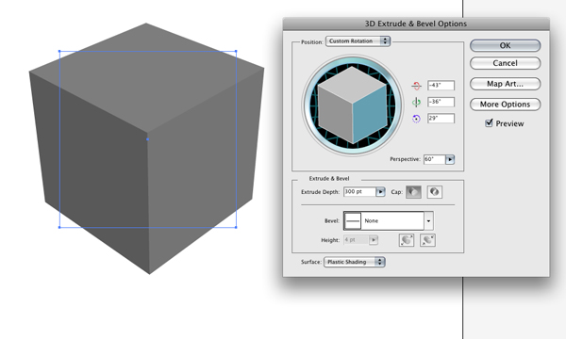Click the X rotation angle field -43°
This screenshot has height=339, width=566.
(441, 86)
